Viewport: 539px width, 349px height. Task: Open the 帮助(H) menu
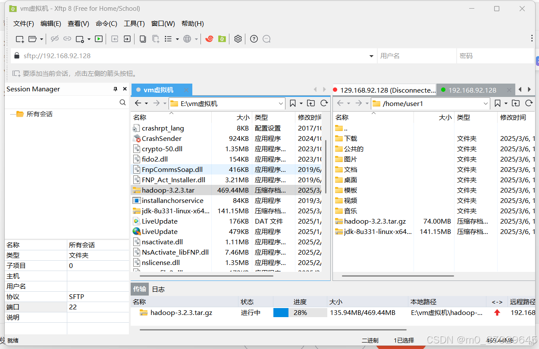[x=193, y=24]
